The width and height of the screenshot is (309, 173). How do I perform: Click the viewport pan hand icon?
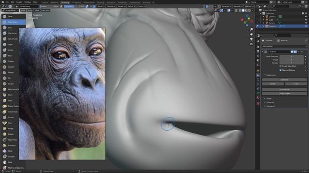pyautogui.click(x=251, y=34)
